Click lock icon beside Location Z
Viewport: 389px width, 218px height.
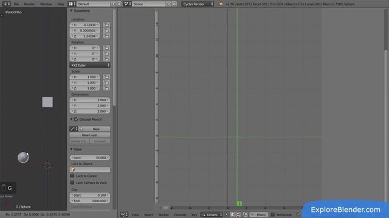point(106,36)
